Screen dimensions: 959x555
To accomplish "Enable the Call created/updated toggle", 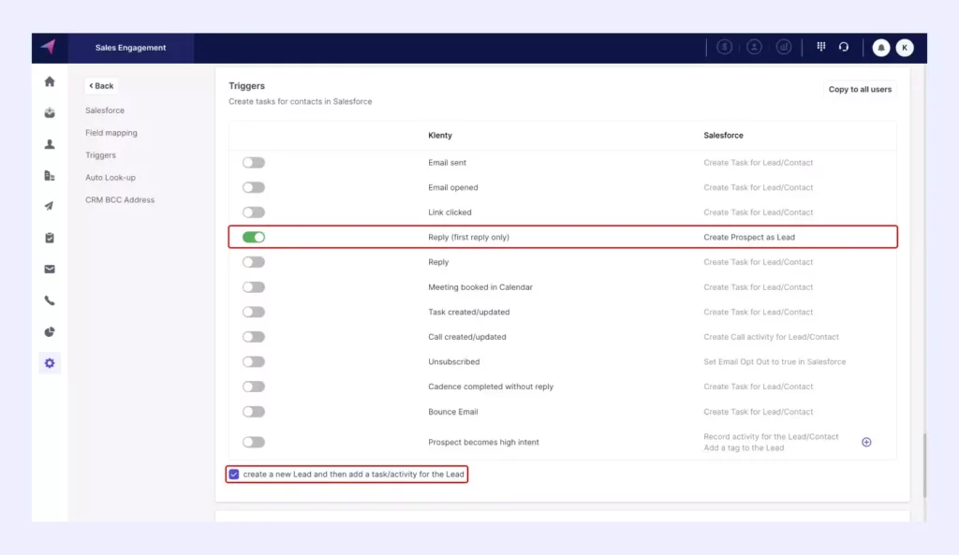I will [253, 337].
